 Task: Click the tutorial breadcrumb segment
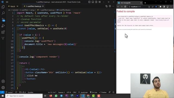point(15,10)
